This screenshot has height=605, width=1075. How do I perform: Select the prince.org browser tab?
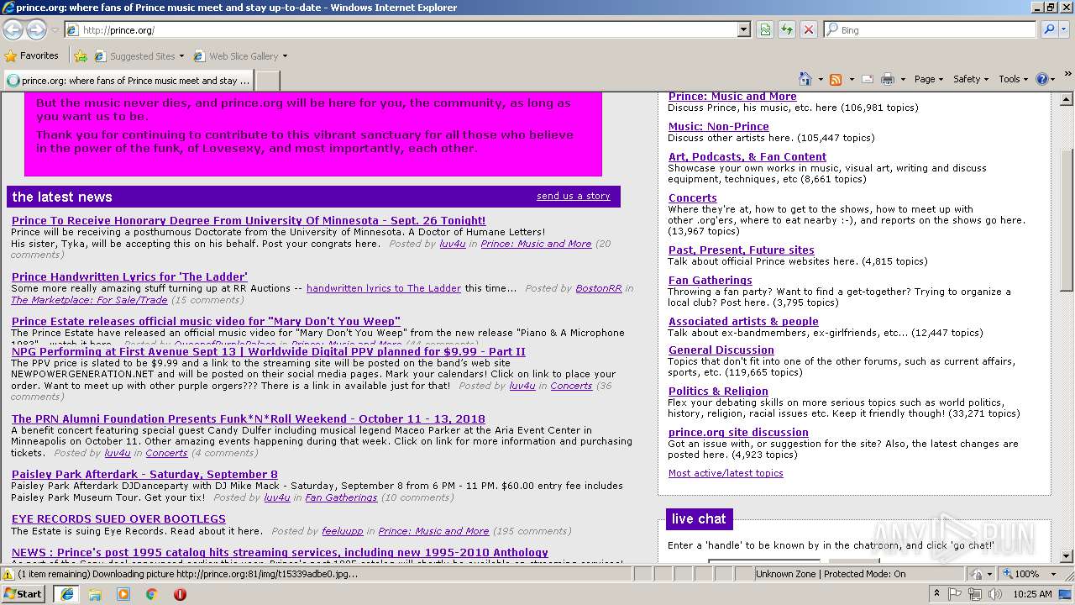[x=128, y=81]
